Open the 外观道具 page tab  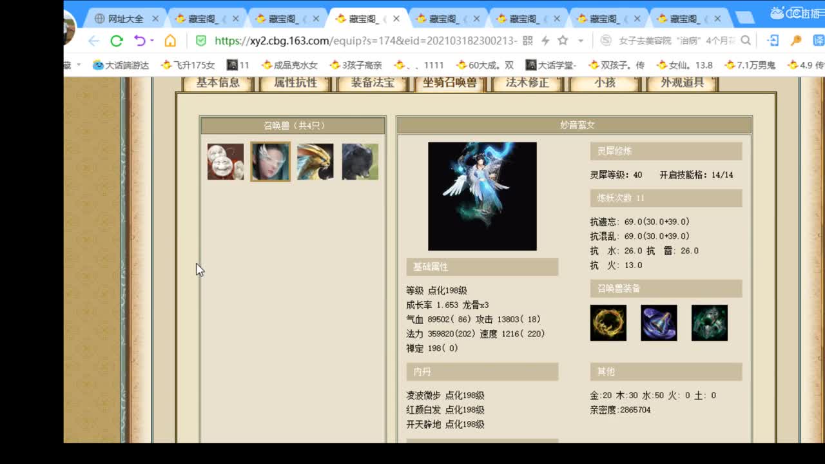tap(682, 82)
